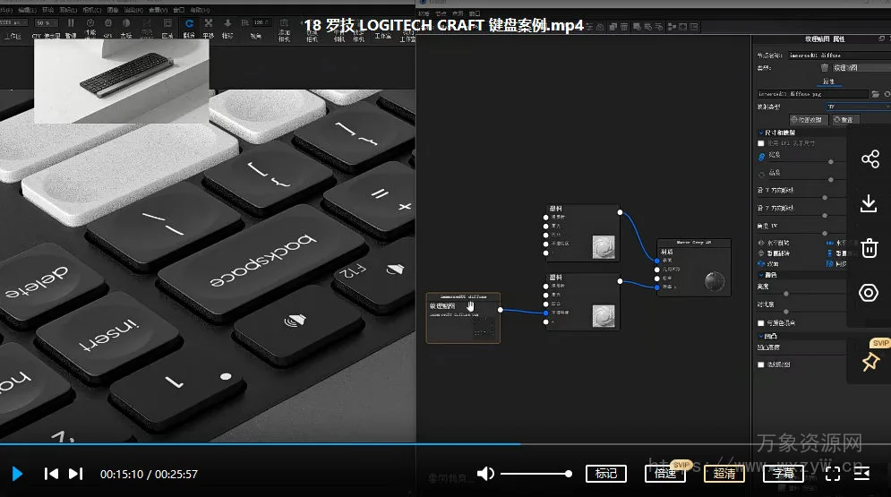Tick the checkbox under the size and mapping section
Image resolution: width=891 pixels, height=497 pixels.
pyautogui.click(x=761, y=143)
